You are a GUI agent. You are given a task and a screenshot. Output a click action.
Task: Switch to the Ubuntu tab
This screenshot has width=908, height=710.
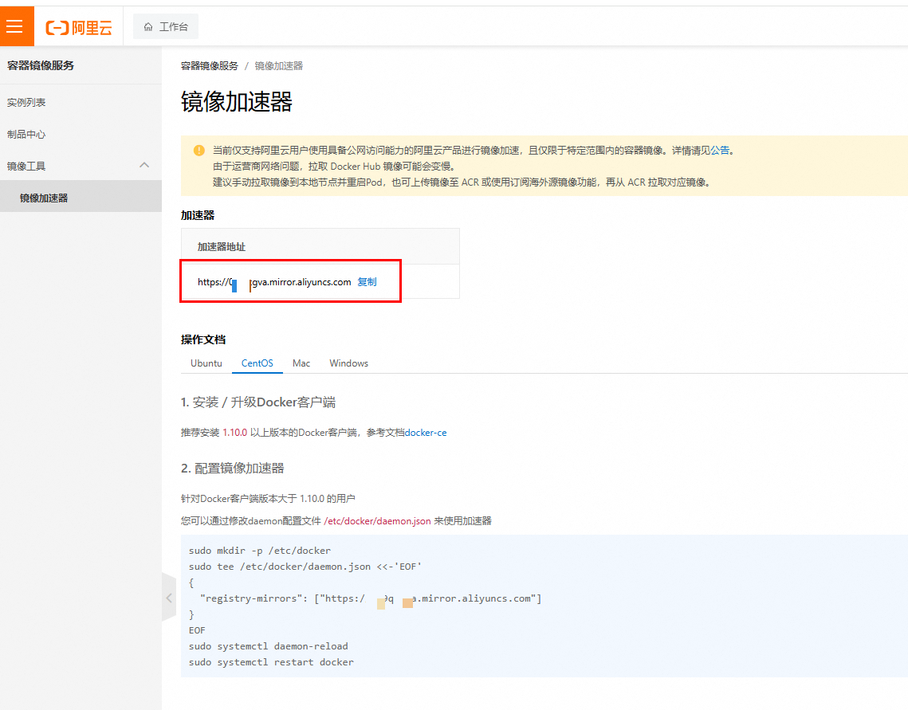(x=206, y=363)
